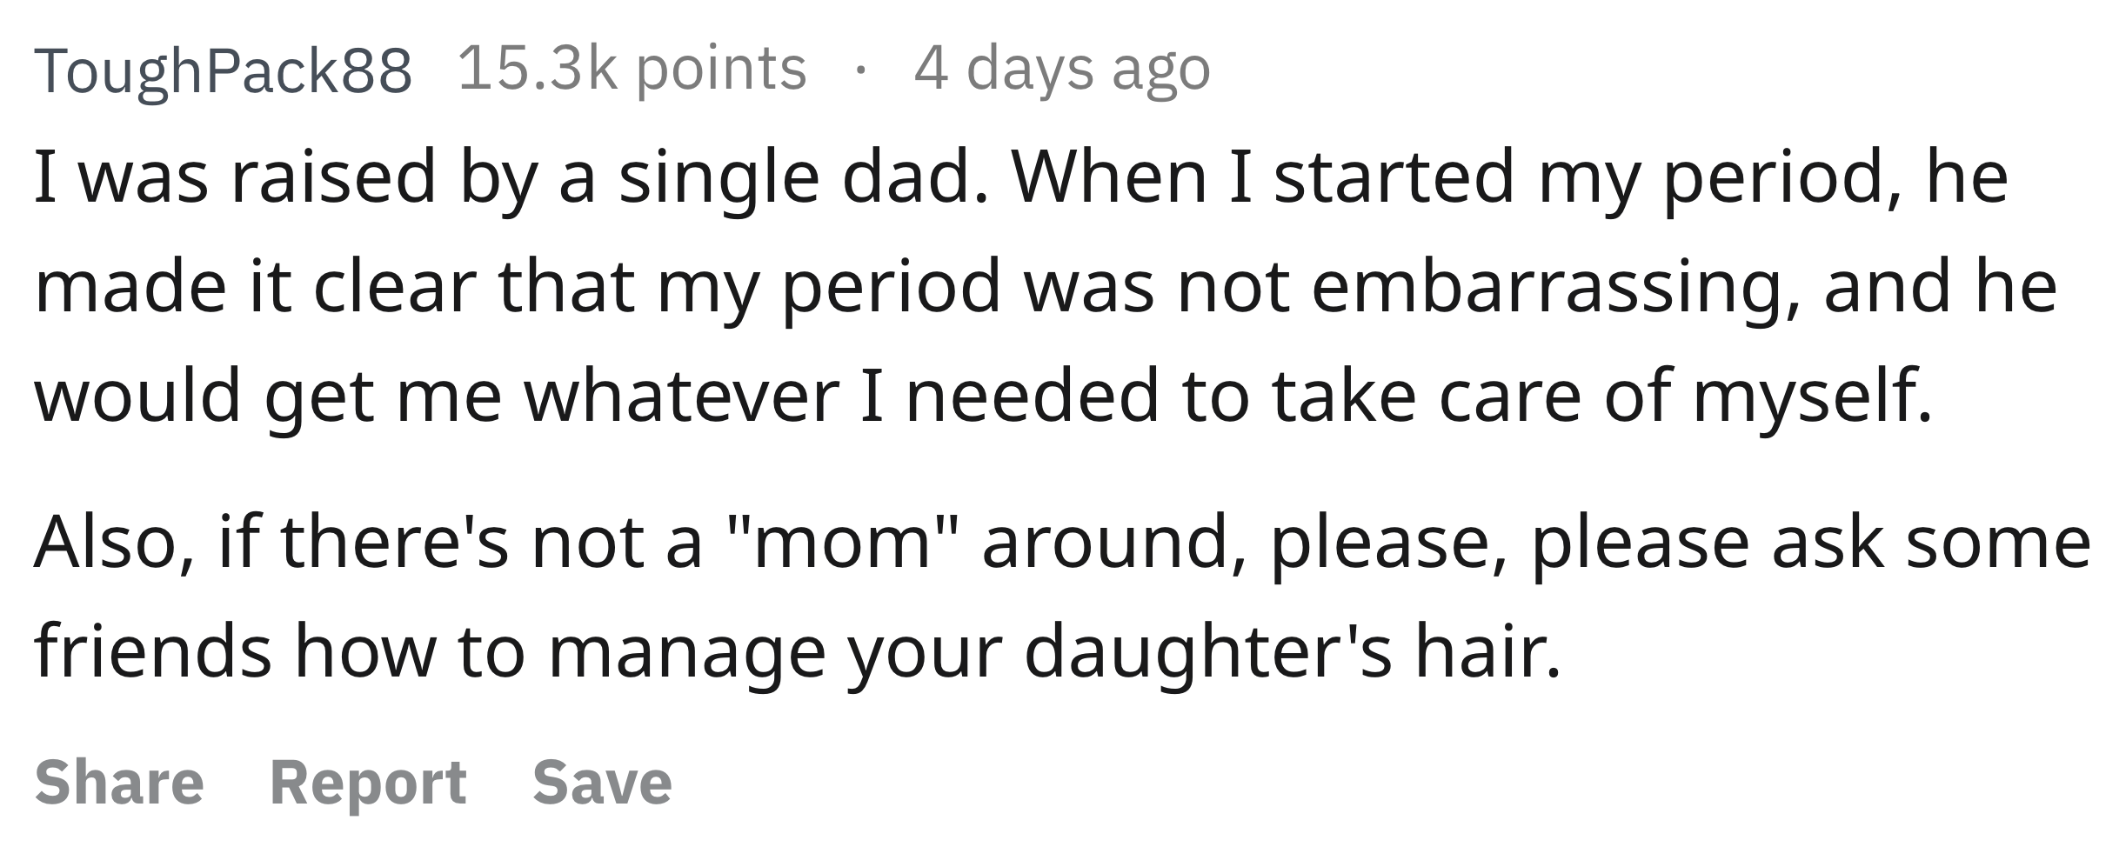Select the first line about a single dad
The height and width of the screenshot is (847, 2119).
(1022, 179)
